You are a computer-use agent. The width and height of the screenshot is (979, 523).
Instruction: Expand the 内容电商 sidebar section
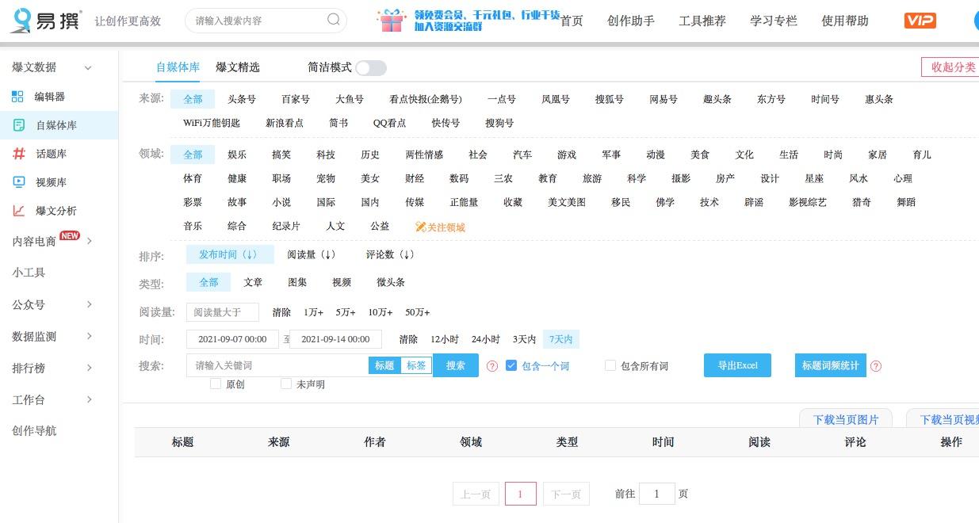tap(90, 241)
